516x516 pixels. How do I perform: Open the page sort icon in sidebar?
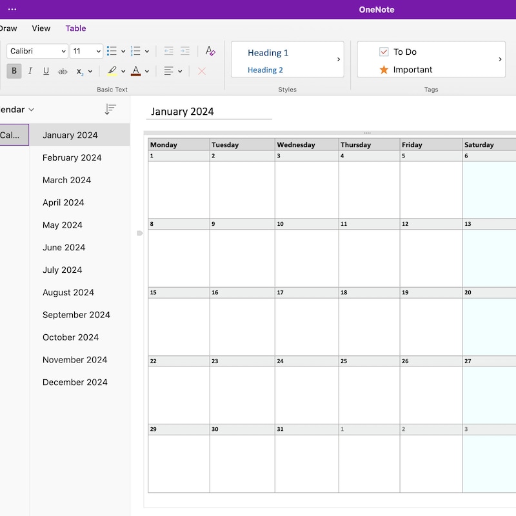(110, 109)
